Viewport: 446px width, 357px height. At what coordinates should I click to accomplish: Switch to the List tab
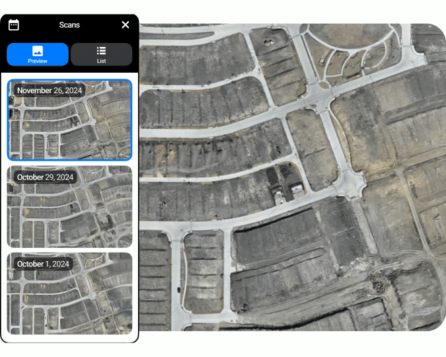pyautogui.click(x=101, y=54)
